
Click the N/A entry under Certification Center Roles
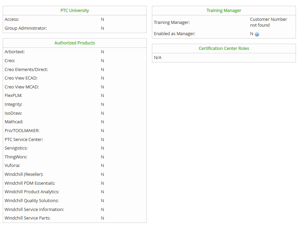pos(158,57)
